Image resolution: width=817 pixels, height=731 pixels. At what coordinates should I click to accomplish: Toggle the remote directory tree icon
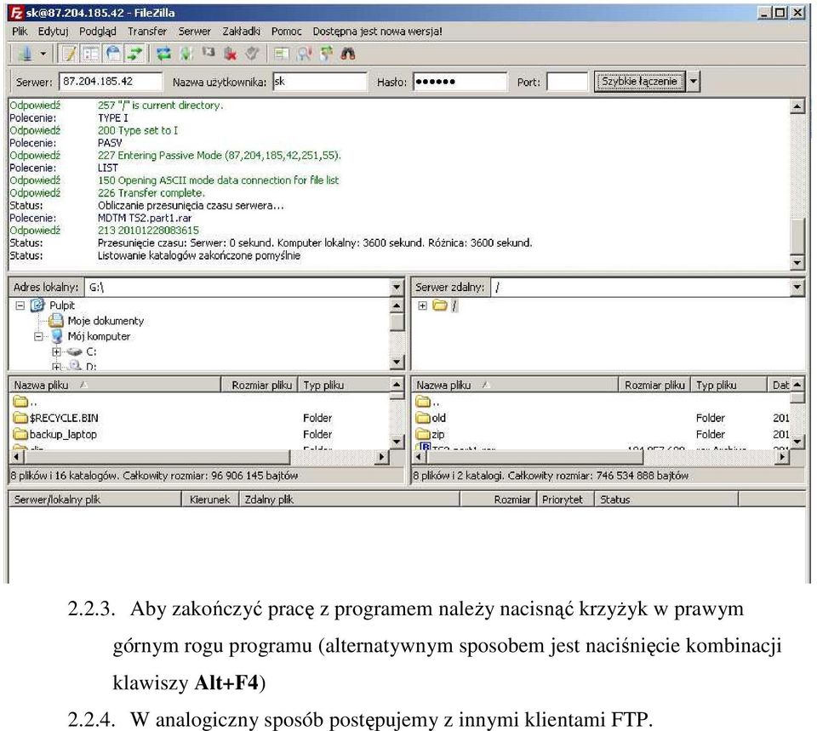click(x=112, y=54)
